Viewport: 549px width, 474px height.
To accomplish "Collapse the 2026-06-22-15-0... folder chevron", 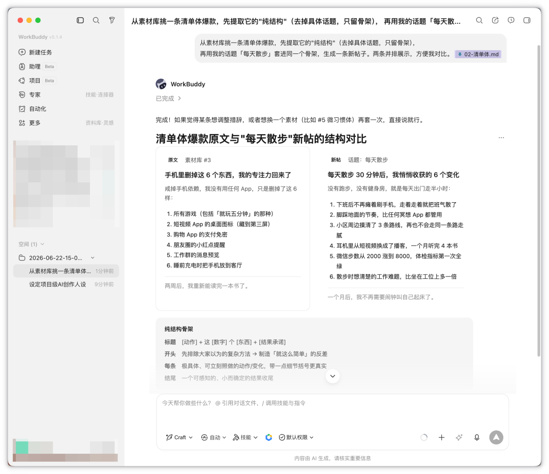I will click(x=93, y=258).
